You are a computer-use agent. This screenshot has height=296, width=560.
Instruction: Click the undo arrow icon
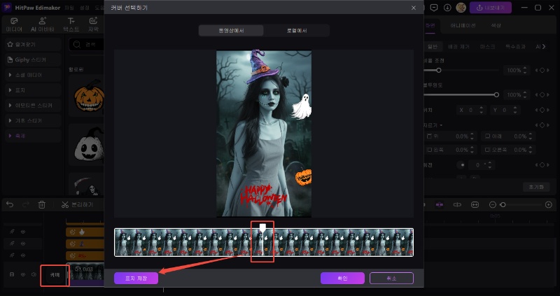10,204
